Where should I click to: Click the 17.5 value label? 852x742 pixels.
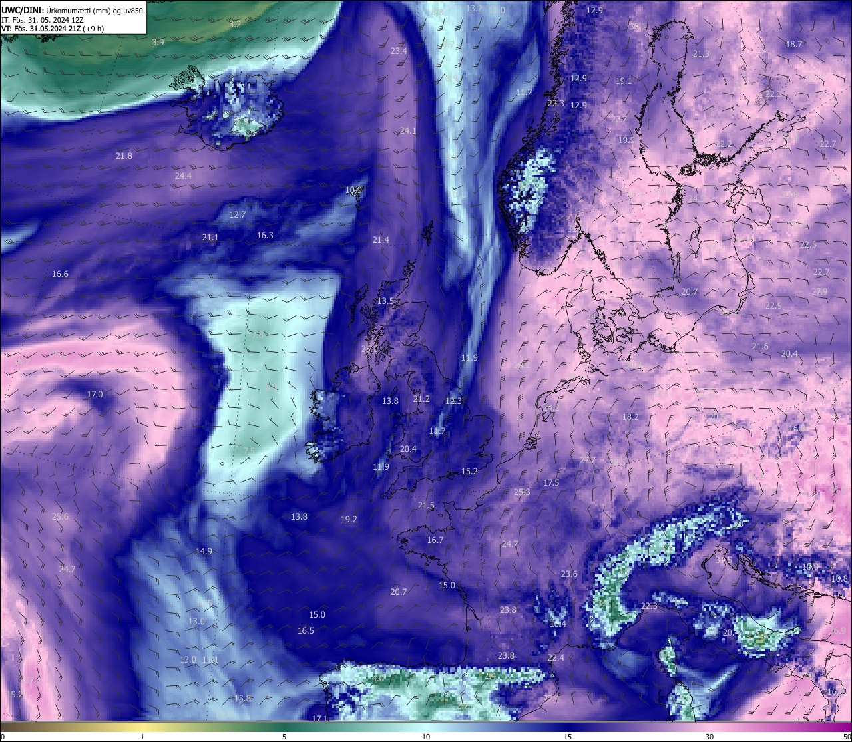(551, 482)
